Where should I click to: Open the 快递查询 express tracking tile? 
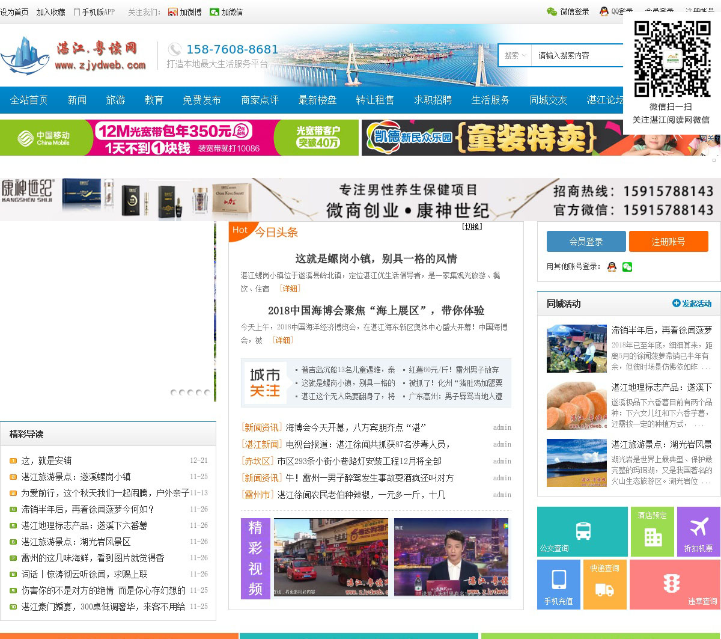(604, 584)
